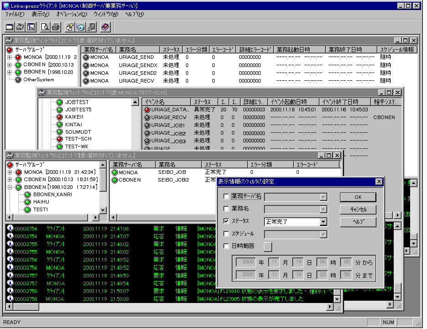
Task: Click the printer icon in the toolbar
Action: tap(56, 27)
